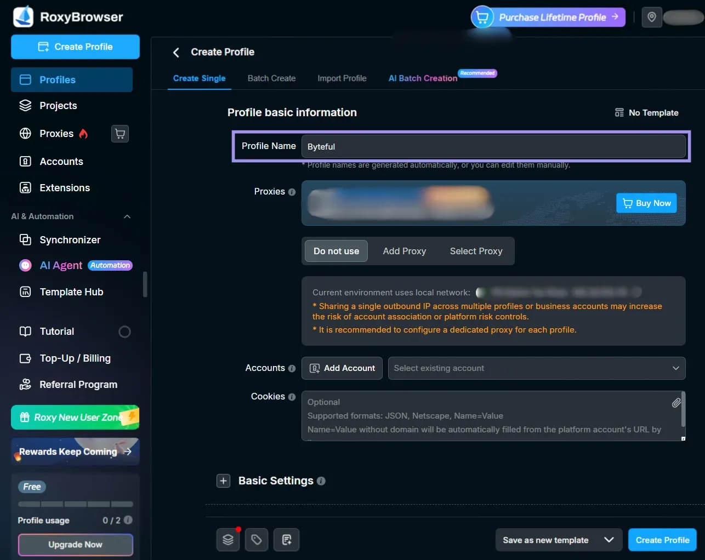This screenshot has height=560, width=705.
Task: Switch to the Import Profile tab
Action: 342,78
